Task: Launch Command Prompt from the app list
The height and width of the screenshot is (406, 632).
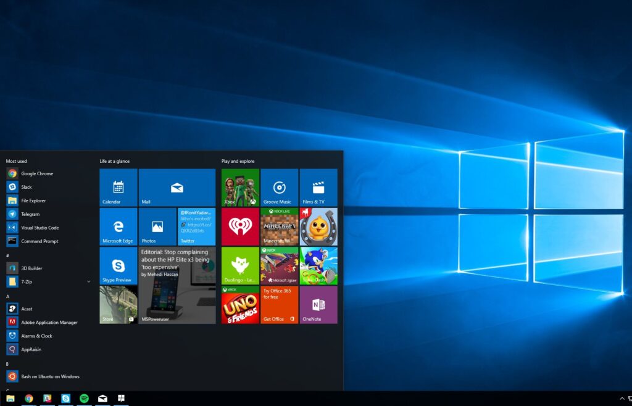Action: [48, 241]
